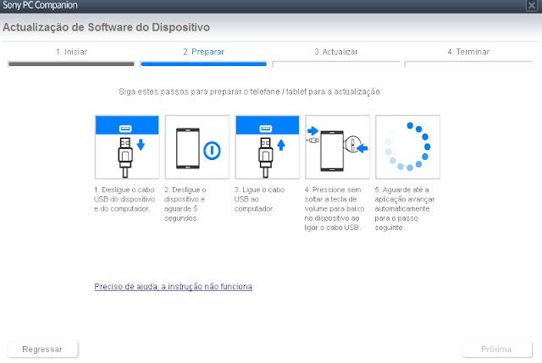The height and width of the screenshot is (363, 542).
Task: Click text '3. Ligue o cabo USB'
Action: click(x=259, y=200)
